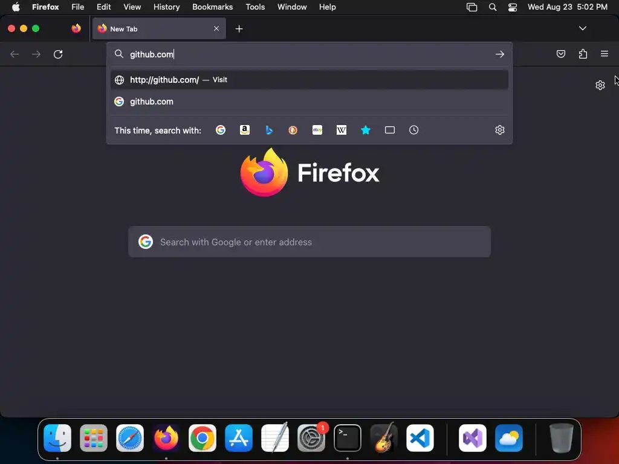Go forward one page

click(36, 54)
